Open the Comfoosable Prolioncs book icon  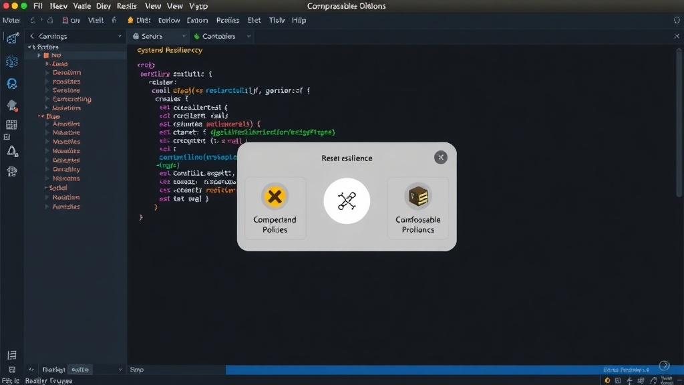(x=418, y=196)
